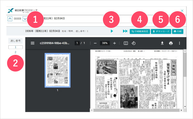193x119 pixels.
Task: Click the previous article up-arrow button
Action: 10,19
